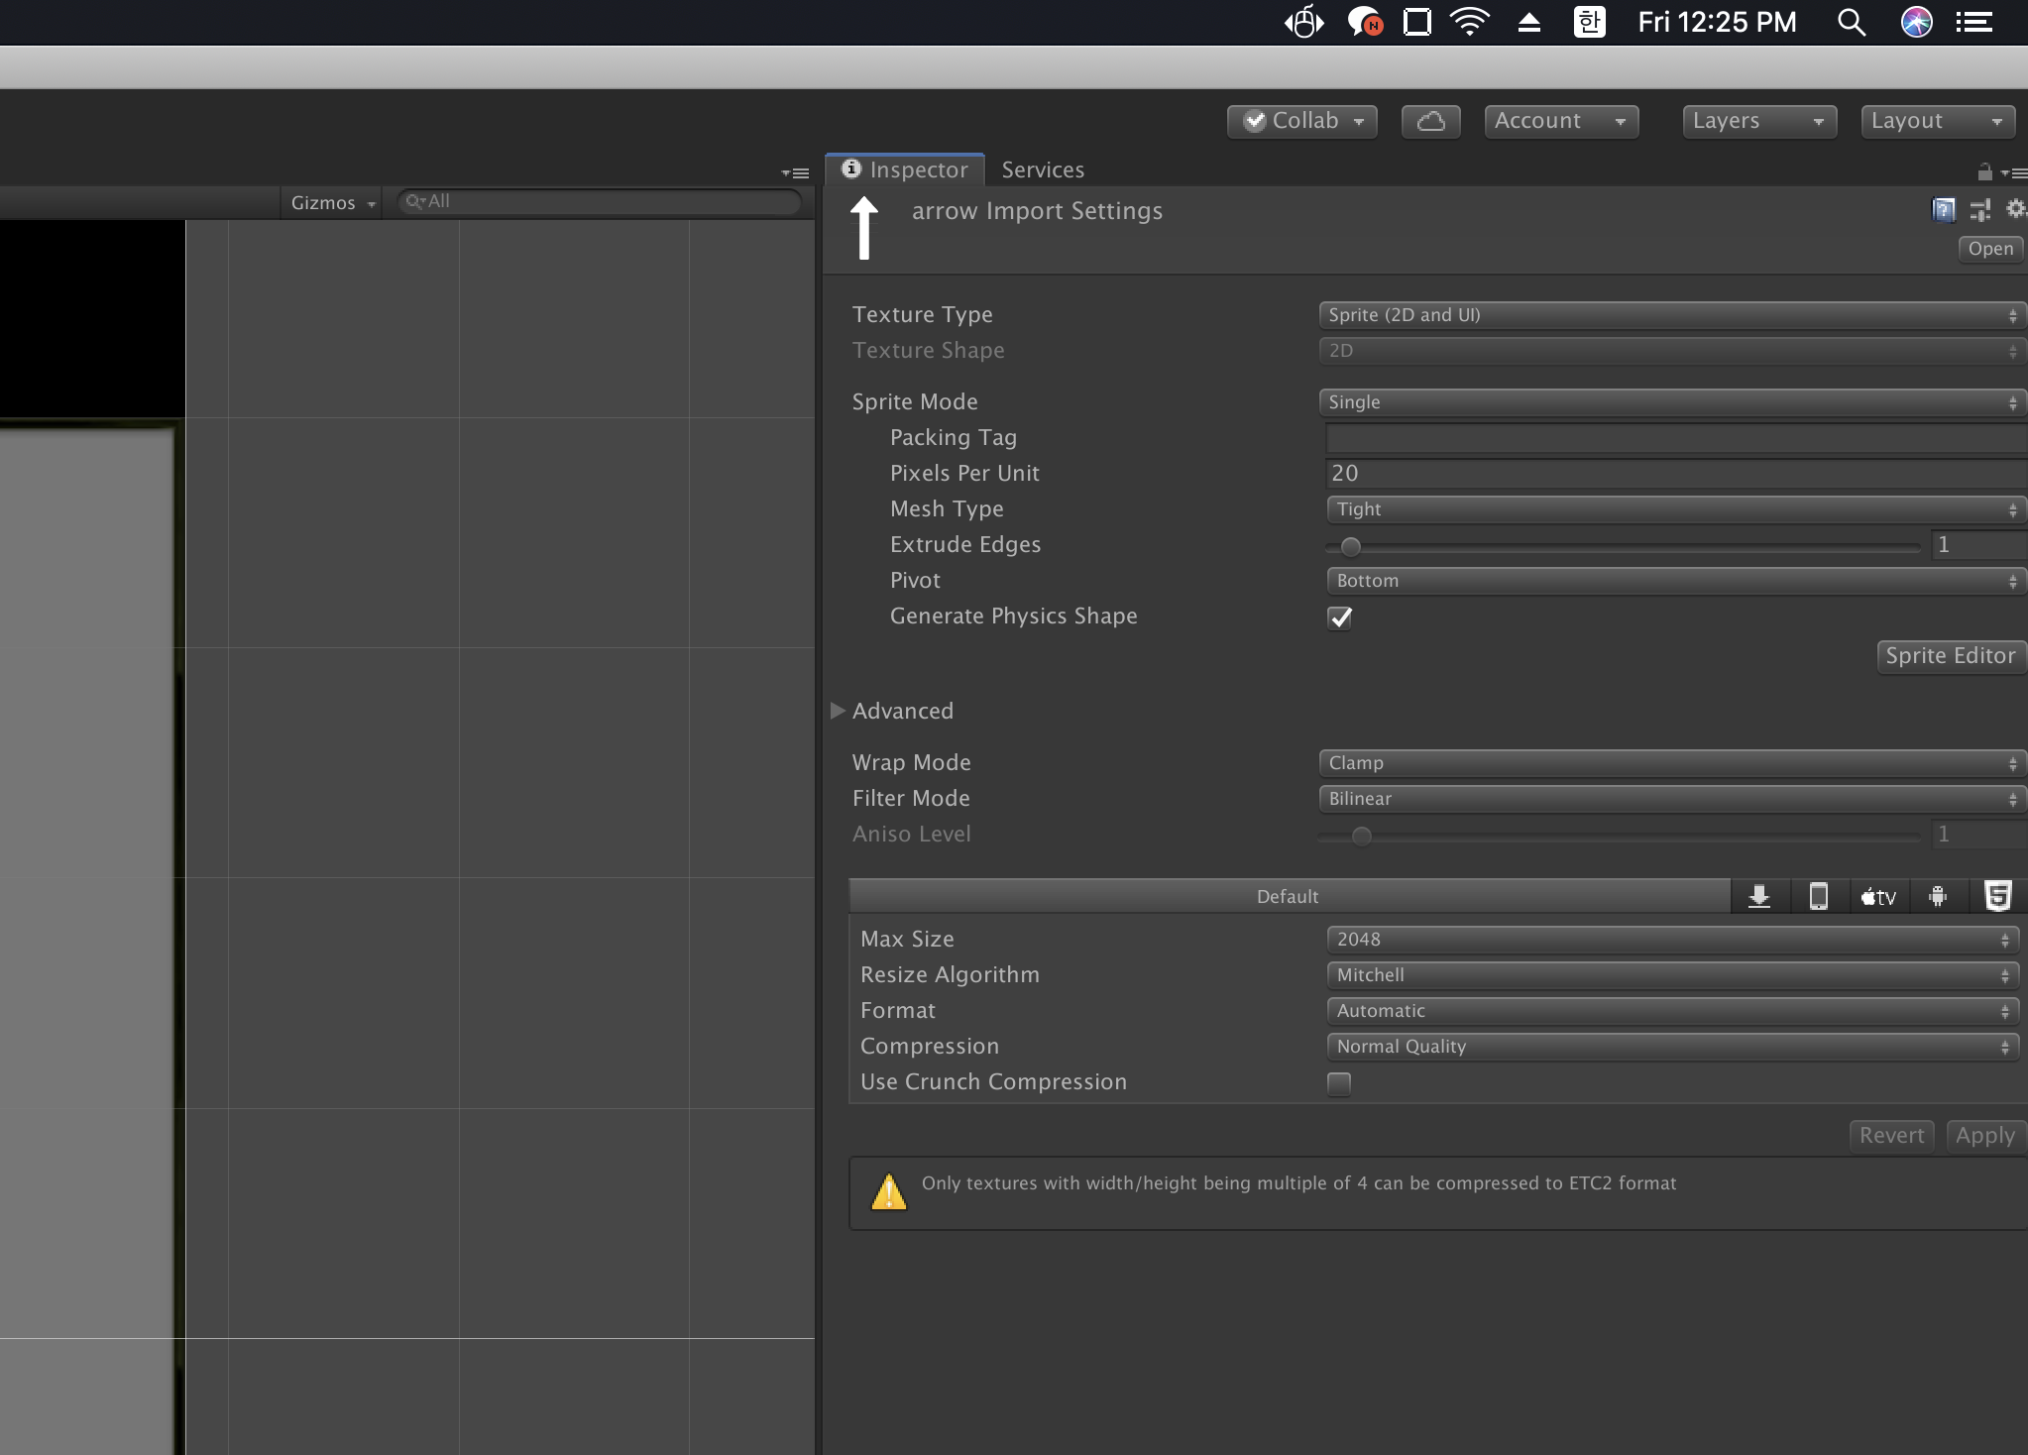Viewport: 2028px width, 1455px height.
Task: Enable Use Crunch Compression checkbox
Action: pyautogui.click(x=1339, y=1083)
